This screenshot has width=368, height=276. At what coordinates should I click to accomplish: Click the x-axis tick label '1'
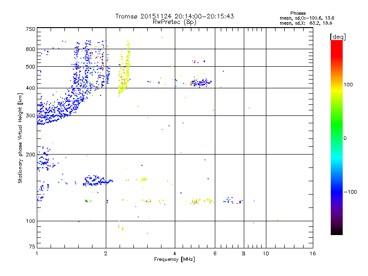pyautogui.click(x=37, y=253)
